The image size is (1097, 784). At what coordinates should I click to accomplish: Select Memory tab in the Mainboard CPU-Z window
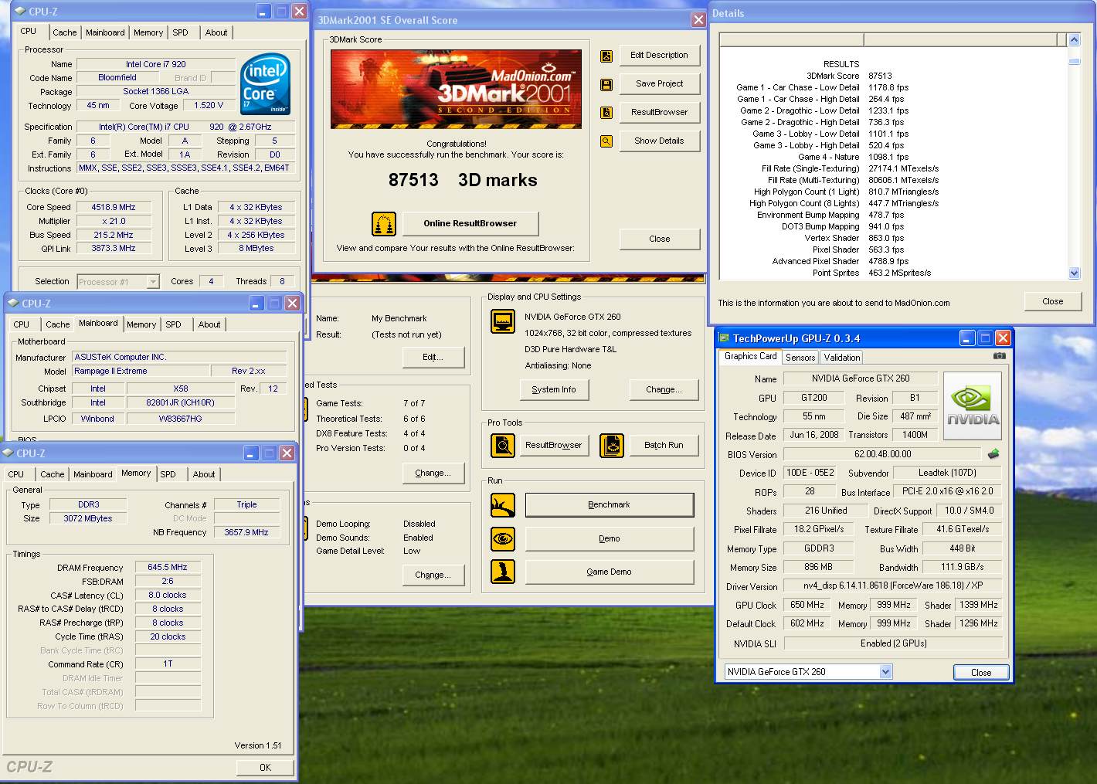click(141, 324)
